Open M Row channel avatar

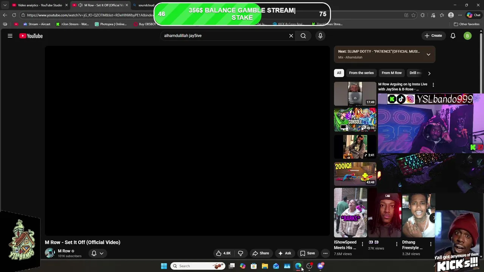50,253
